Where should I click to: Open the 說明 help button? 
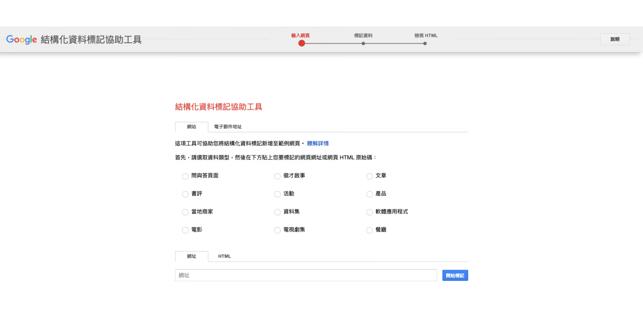614,39
